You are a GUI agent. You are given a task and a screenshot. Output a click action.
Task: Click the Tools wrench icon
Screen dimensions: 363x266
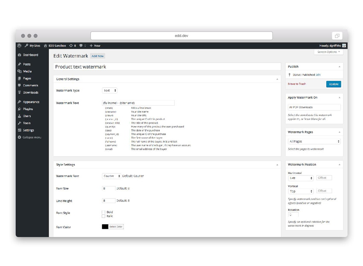click(x=20, y=123)
